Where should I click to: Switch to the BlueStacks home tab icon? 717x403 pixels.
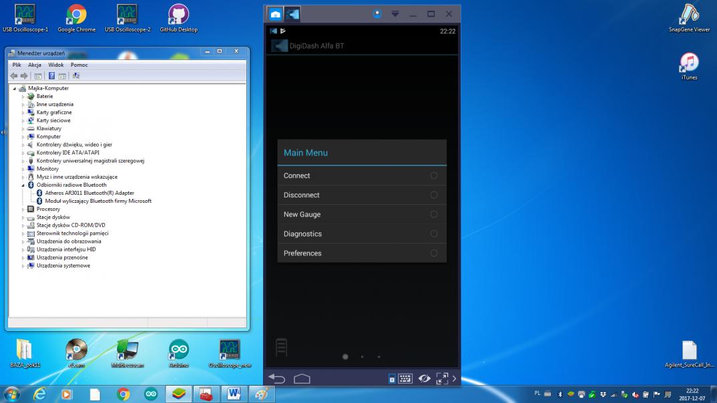click(275, 13)
